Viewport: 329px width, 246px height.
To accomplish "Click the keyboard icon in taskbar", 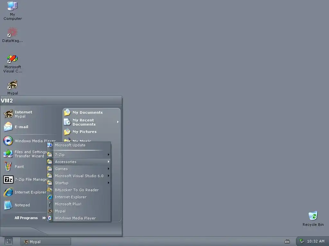I will pos(287,242).
